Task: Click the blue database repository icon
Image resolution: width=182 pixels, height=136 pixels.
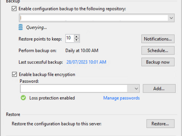Action: tap(21, 27)
